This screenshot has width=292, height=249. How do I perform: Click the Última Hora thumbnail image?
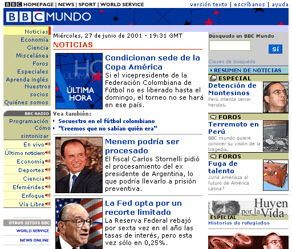[79, 81]
